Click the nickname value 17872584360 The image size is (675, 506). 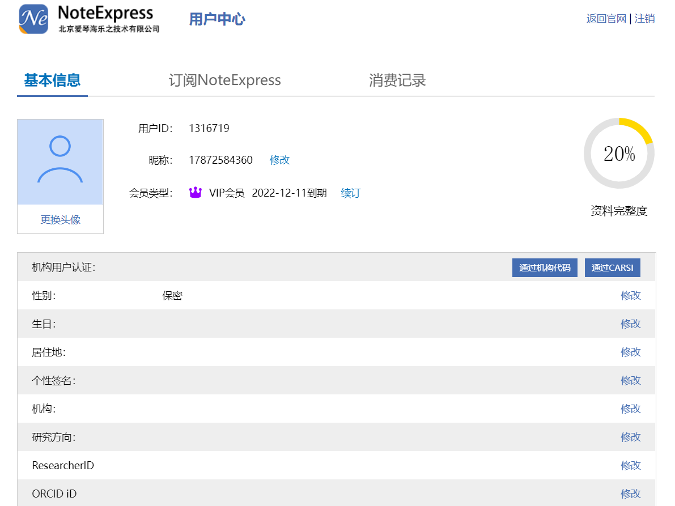pyautogui.click(x=220, y=160)
